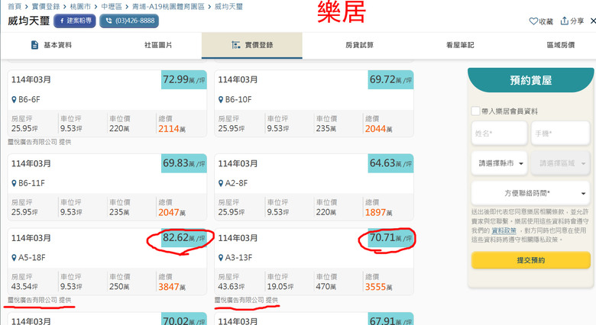Click the 43.54坪 house area value

point(24,287)
